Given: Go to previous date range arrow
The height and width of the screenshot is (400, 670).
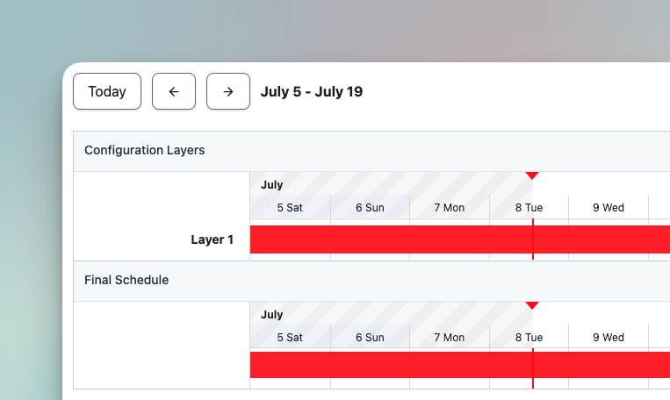Looking at the screenshot, I should 174,91.
